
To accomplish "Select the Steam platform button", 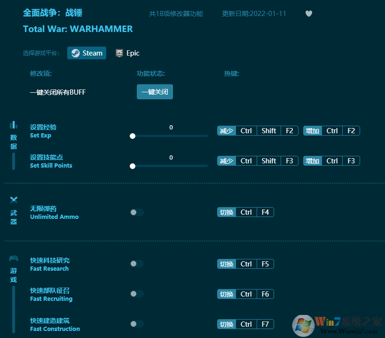I will 86,53.
